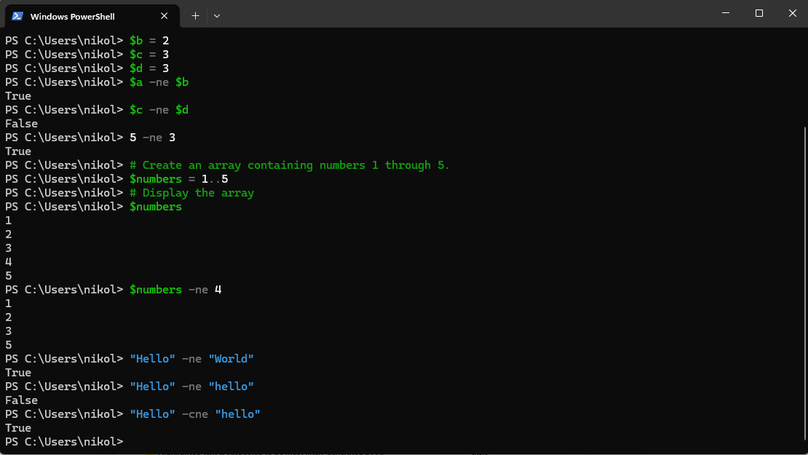The width and height of the screenshot is (808, 455).
Task: Open a new tab with plus button
Action: (195, 16)
